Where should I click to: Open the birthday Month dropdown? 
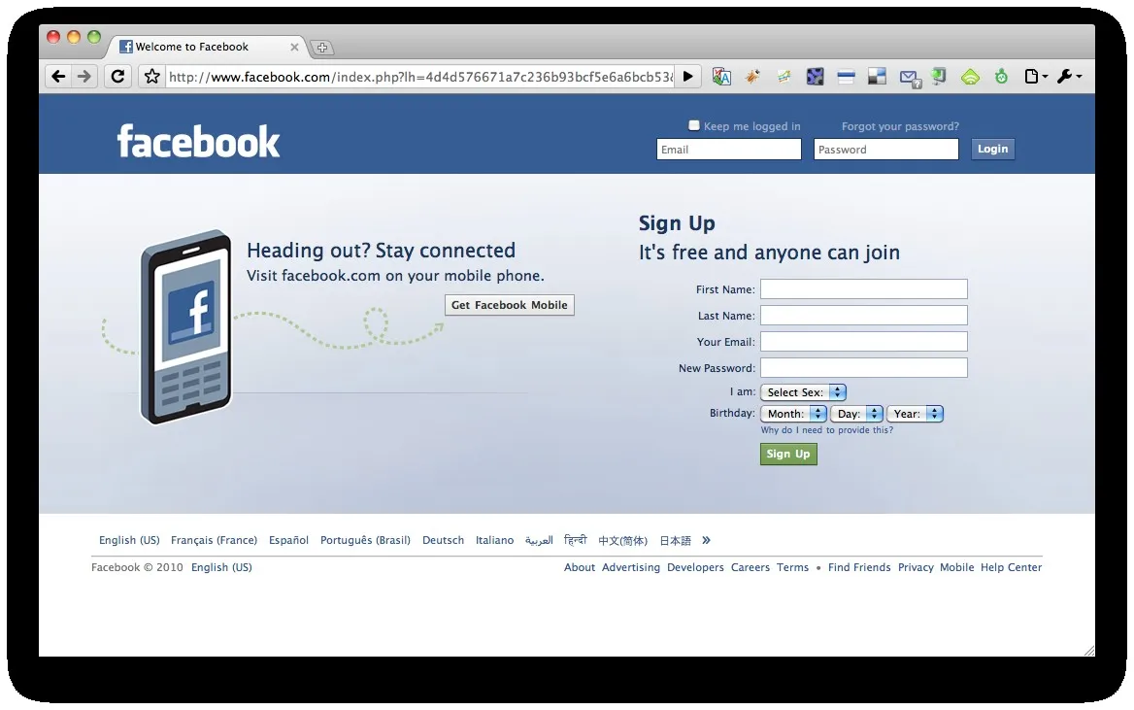[x=793, y=414]
